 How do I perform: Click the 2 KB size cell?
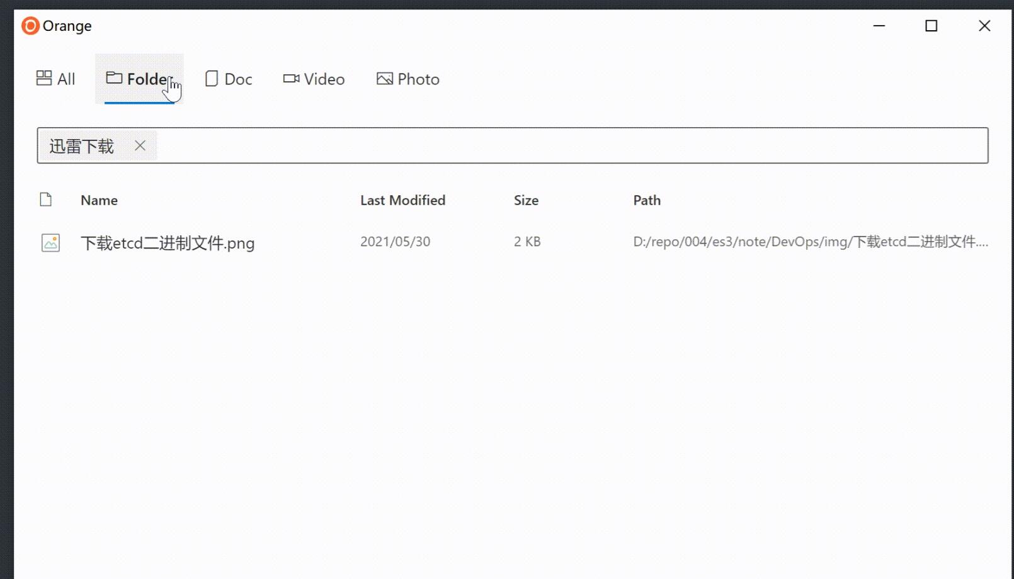pyautogui.click(x=527, y=242)
